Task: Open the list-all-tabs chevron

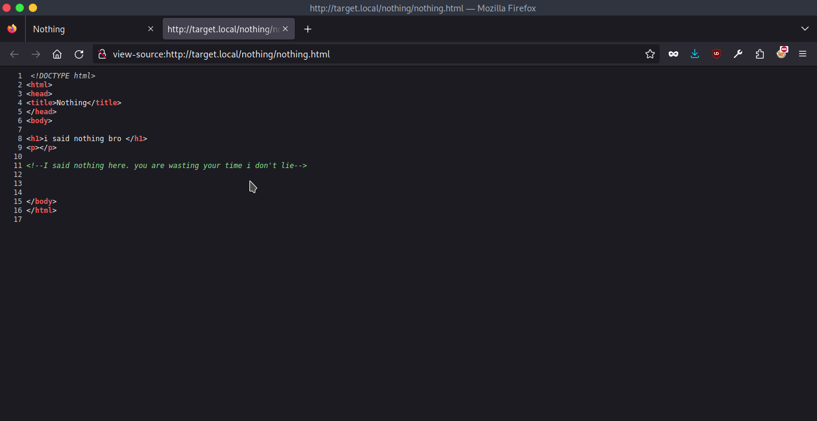Action: pyautogui.click(x=804, y=29)
